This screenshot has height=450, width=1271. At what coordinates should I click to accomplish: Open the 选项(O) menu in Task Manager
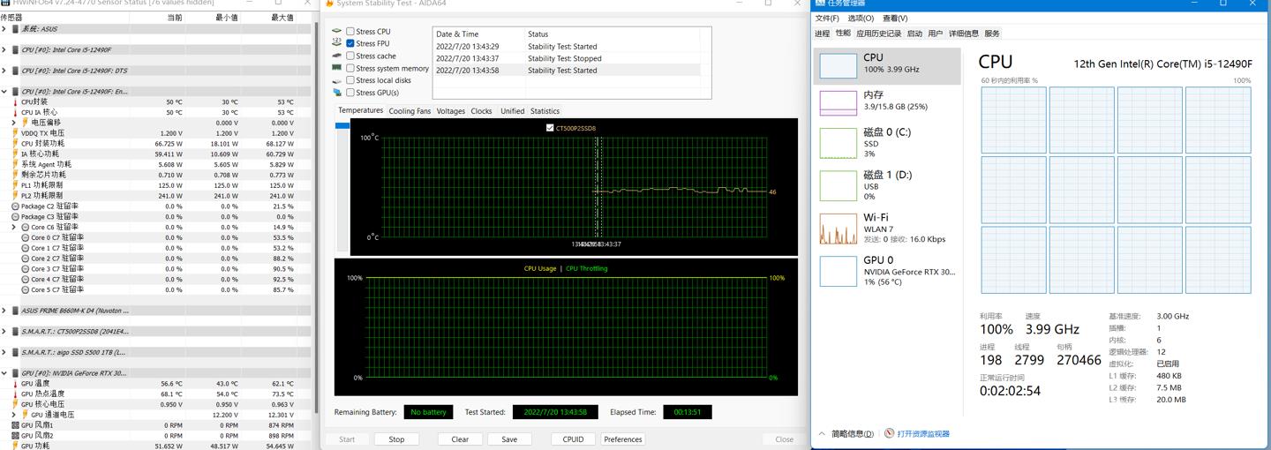tap(860, 19)
